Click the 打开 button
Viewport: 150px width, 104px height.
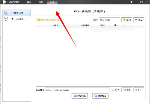[138, 90]
